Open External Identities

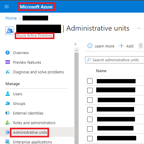tap(28, 113)
